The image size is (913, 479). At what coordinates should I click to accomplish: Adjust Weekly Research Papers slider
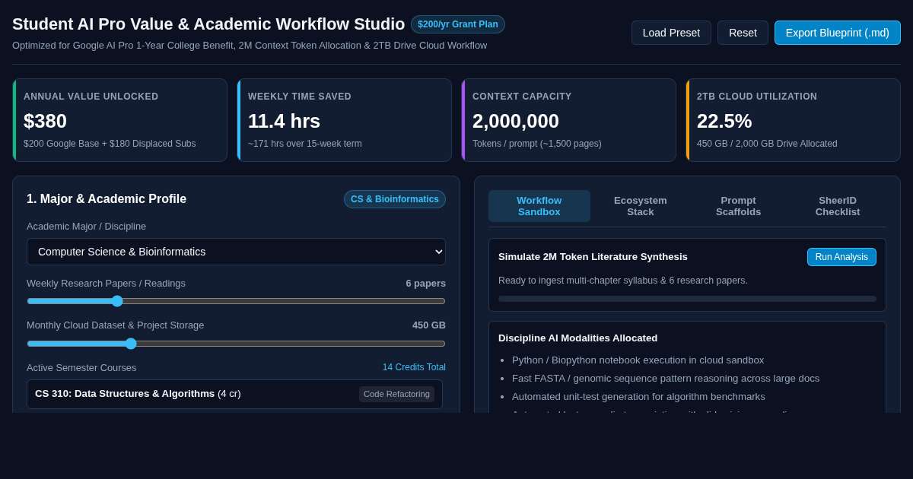(236, 301)
